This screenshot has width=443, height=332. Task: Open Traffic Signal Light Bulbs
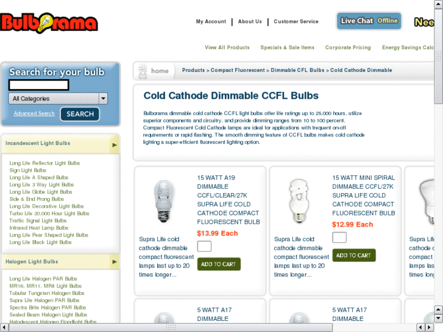pyautogui.click(x=38, y=221)
